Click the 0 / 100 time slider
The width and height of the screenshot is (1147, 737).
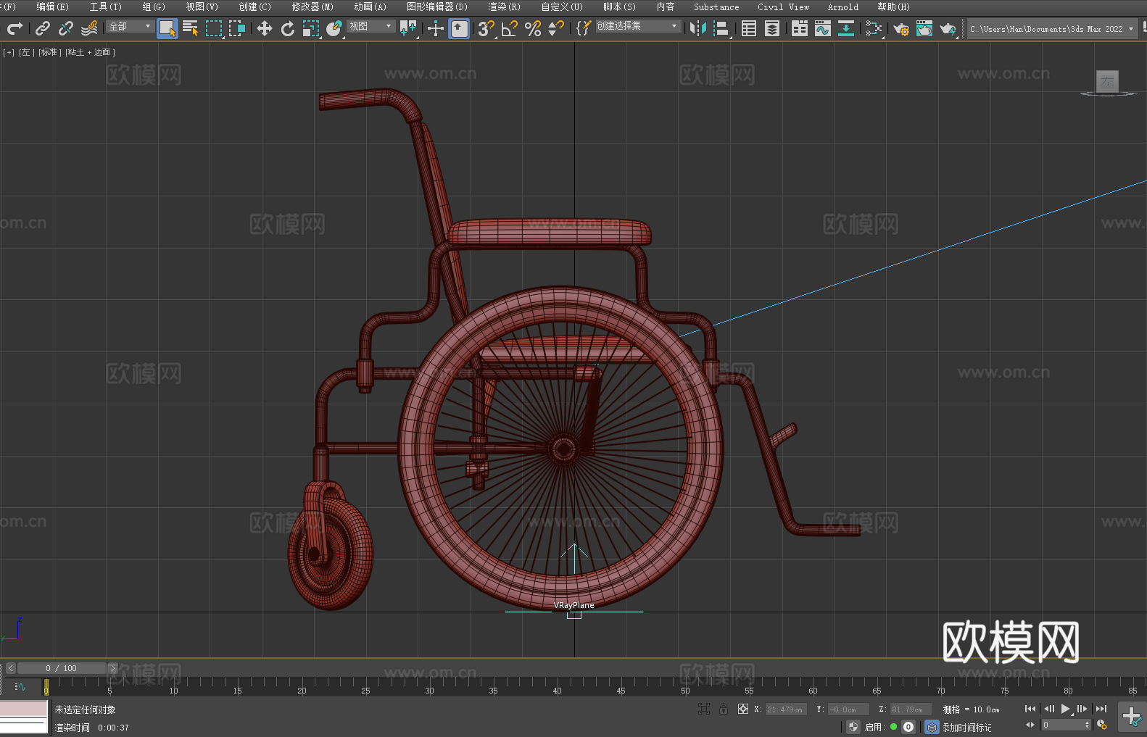[x=62, y=668]
